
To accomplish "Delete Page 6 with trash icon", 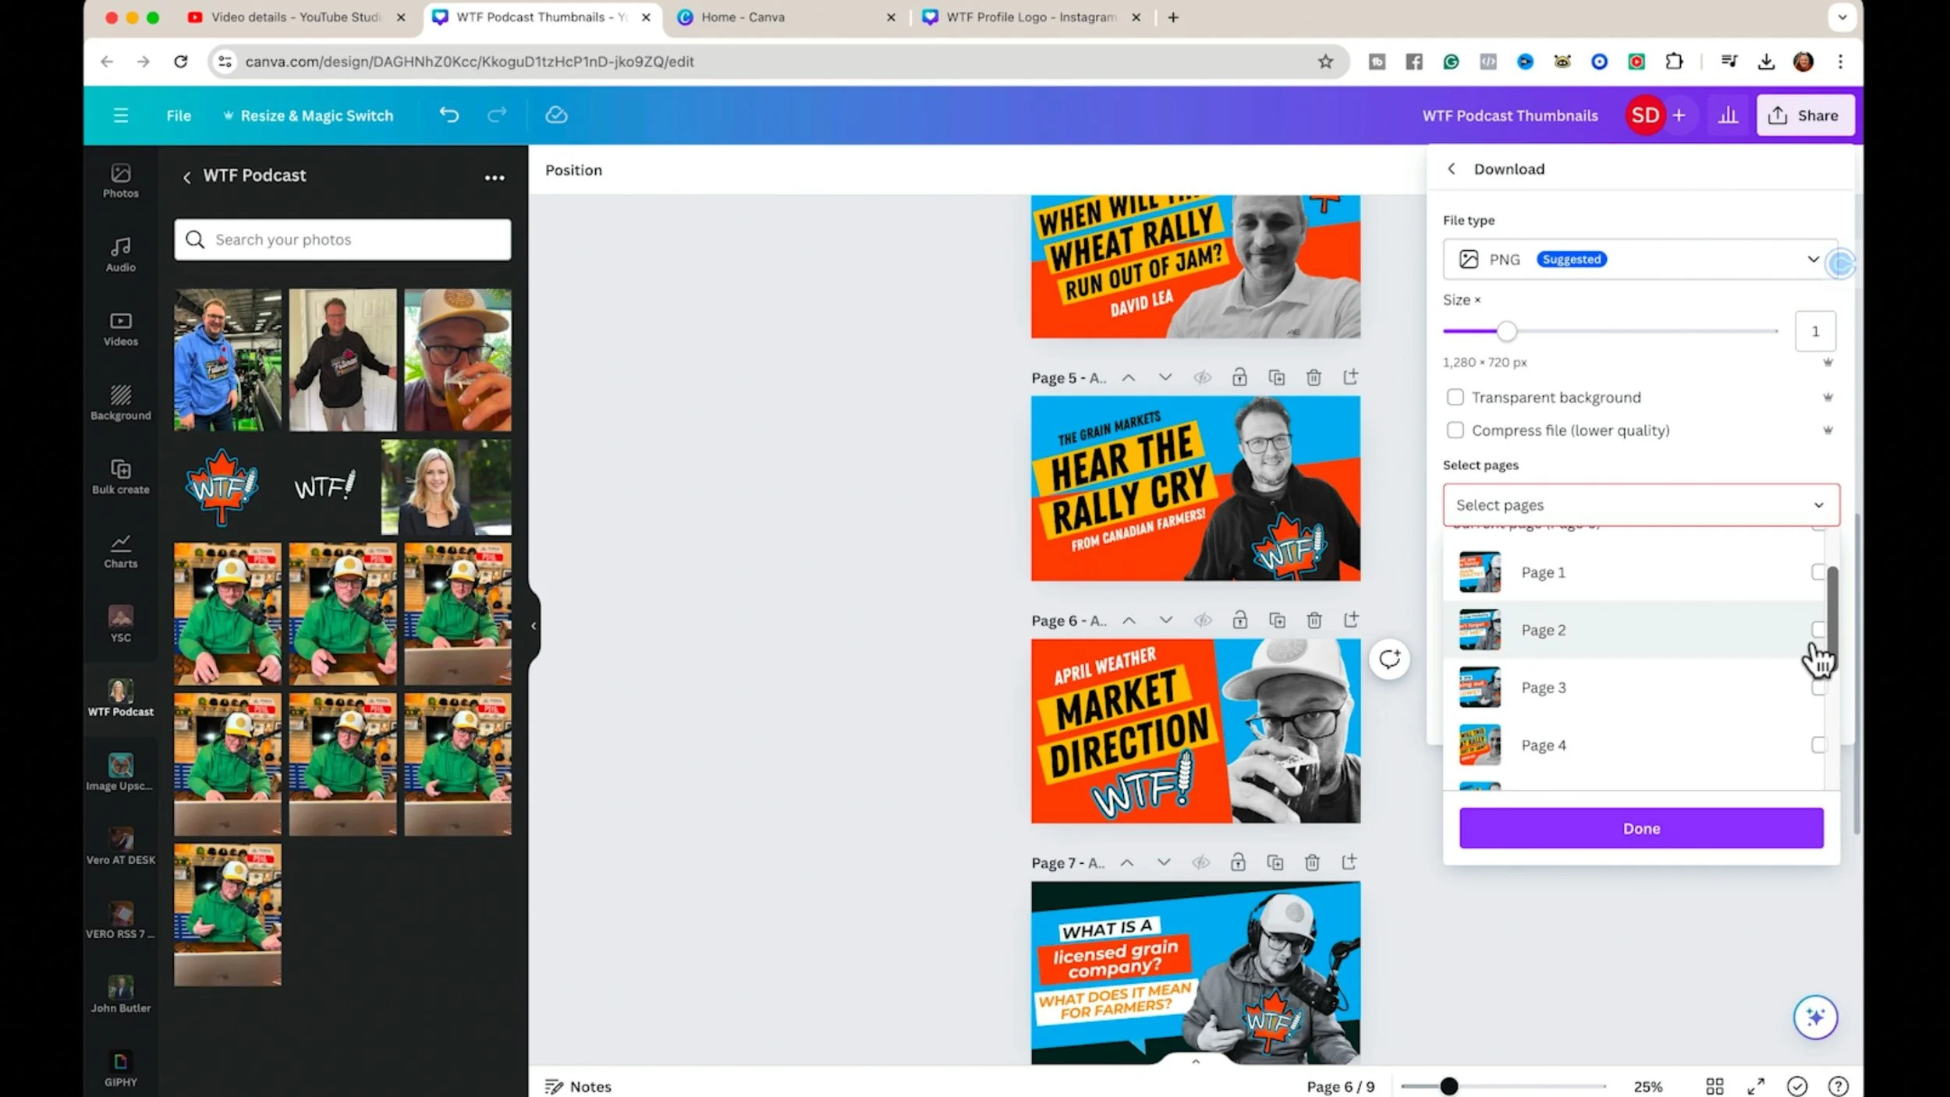I will tap(1314, 621).
